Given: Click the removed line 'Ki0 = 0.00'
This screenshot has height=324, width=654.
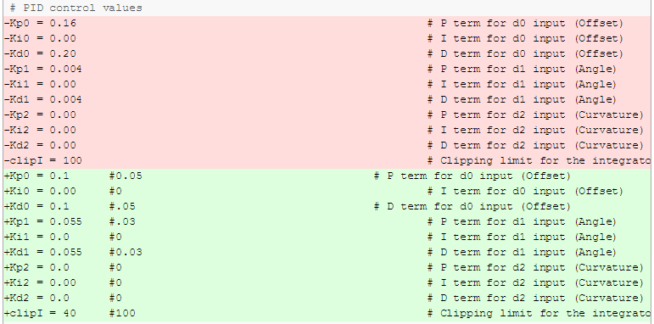Looking at the screenshot, I should click(327, 39).
